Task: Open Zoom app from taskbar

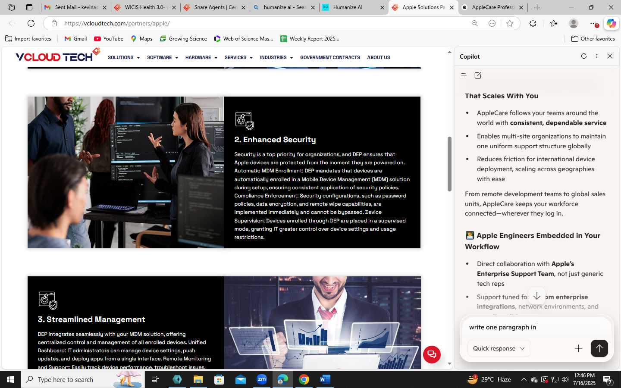Action: [x=262, y=379]
